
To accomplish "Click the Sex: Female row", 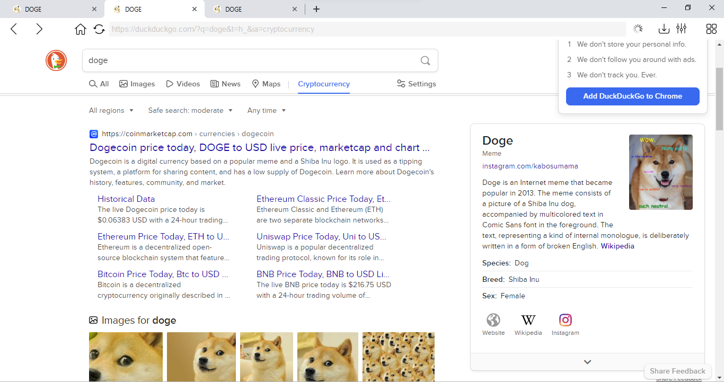I will (587, 296).
